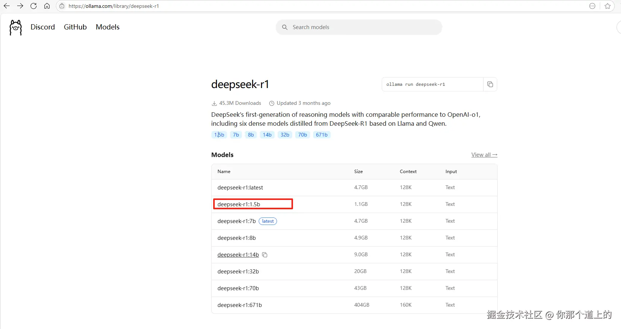This screenshot has height=329, width=621.
Task: Open the Ollama llama logo homepage
Action: [15, 27]
